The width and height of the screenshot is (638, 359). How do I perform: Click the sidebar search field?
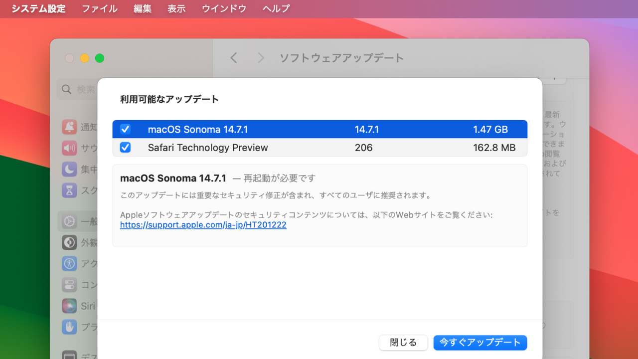click(77, 89)
